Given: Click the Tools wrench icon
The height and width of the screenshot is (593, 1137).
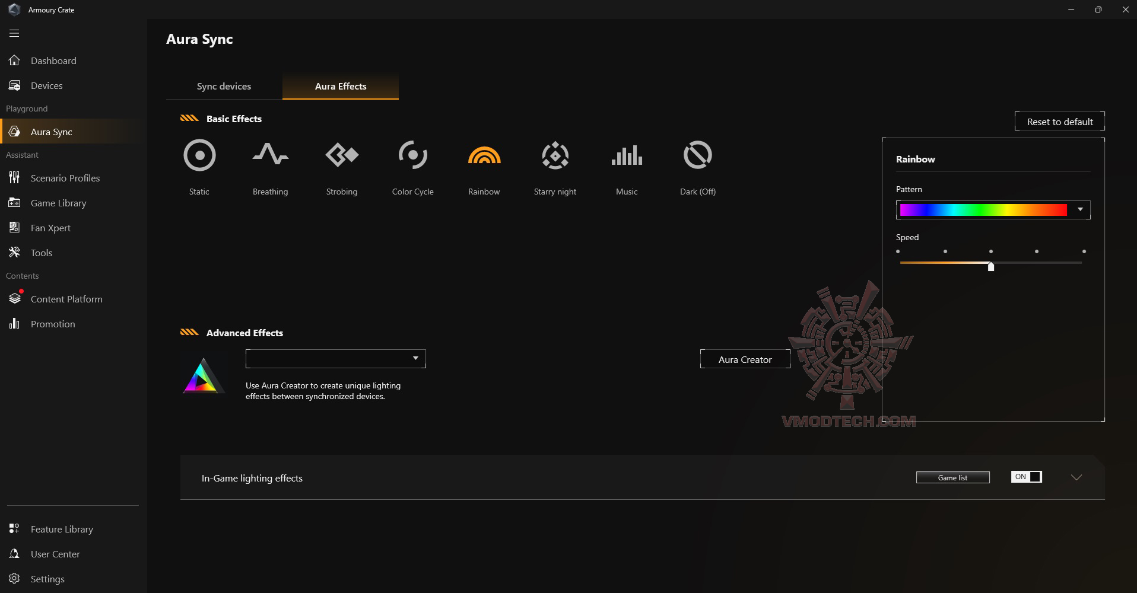Looking at the screenshot, I should (x=14, y=253).
